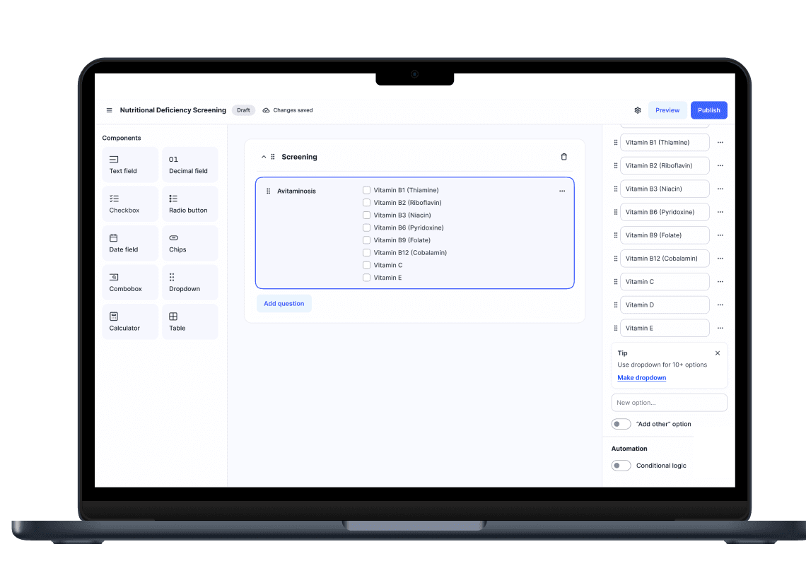The width and height of the screenshot is (806, 585).
Task: Enable the "Add other" option toggle
Action: 621,424
